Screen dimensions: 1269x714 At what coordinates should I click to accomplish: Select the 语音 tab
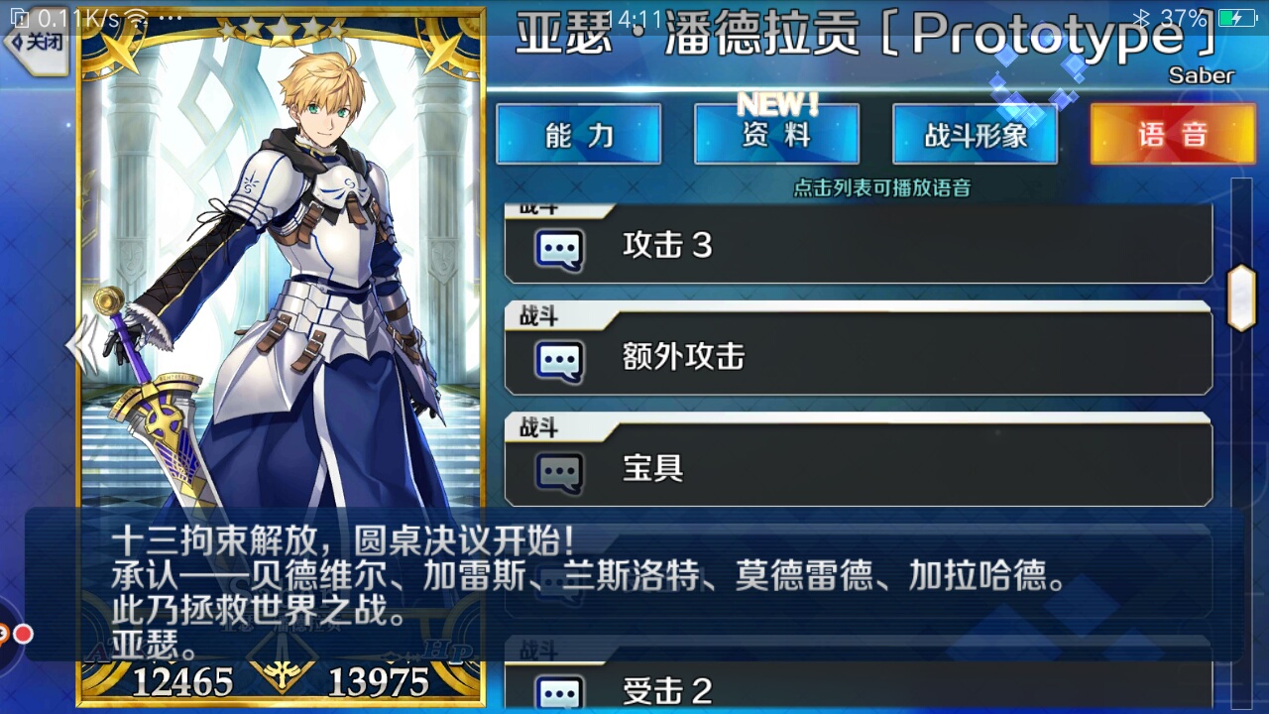(1173, 134)
